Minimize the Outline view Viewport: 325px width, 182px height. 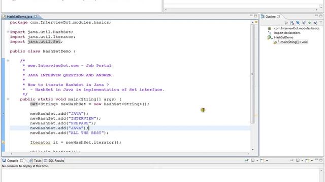coord(316,16)
